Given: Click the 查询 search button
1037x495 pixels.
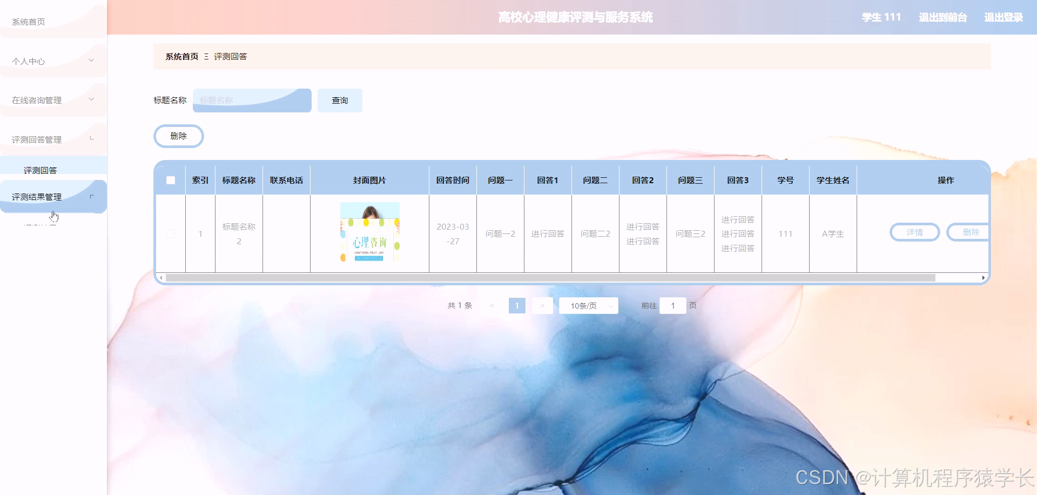Looking at the screenshot, I should (340, 100).
